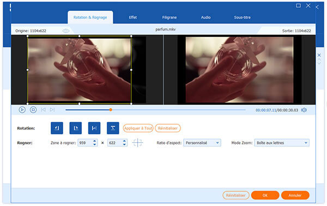The image size is (327, 206).
Task: Mute the volume speaker icon
Action: 304,110
